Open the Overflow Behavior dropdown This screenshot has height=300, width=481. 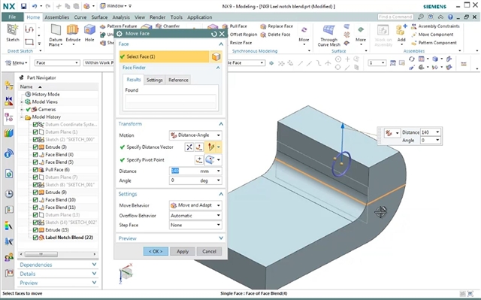click(195, 216)
